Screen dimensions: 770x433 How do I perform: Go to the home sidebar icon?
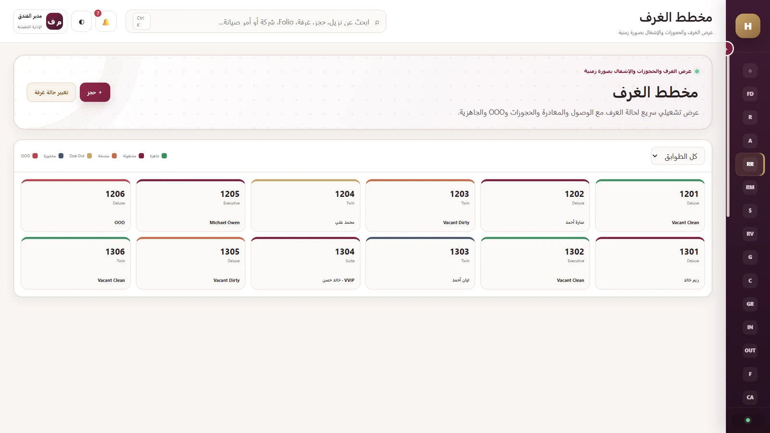pyautogui.click(x=750, y=71)
